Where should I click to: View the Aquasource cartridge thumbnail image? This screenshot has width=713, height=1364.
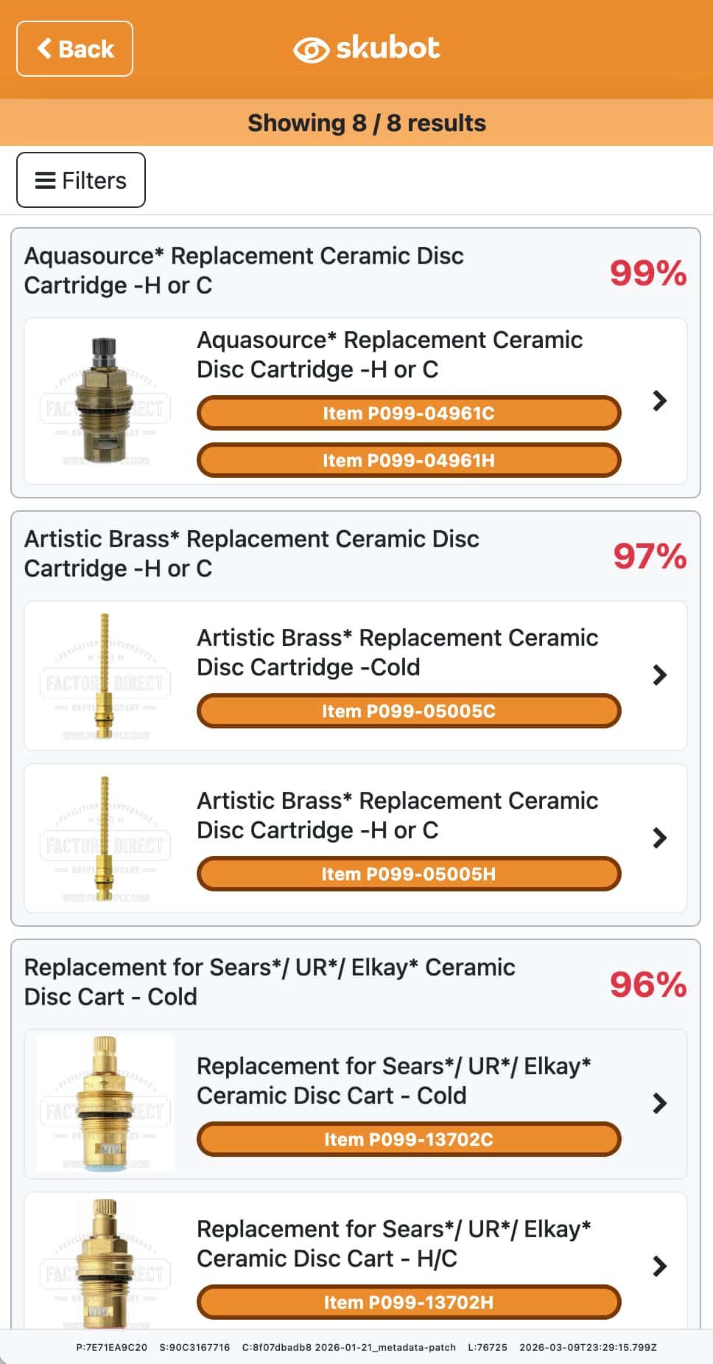tap(105, 400)
